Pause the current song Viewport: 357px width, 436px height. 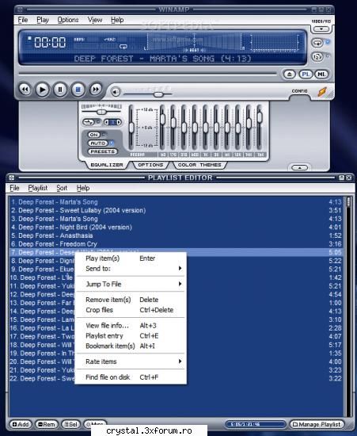coord(60,90)
